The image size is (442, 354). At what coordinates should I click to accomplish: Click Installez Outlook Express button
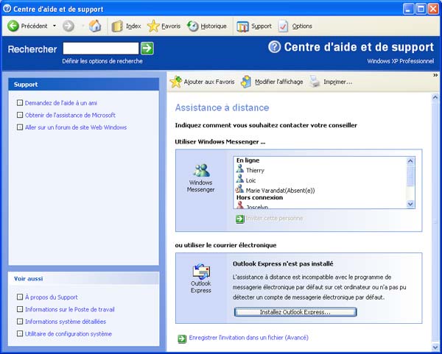coord(295,312)
